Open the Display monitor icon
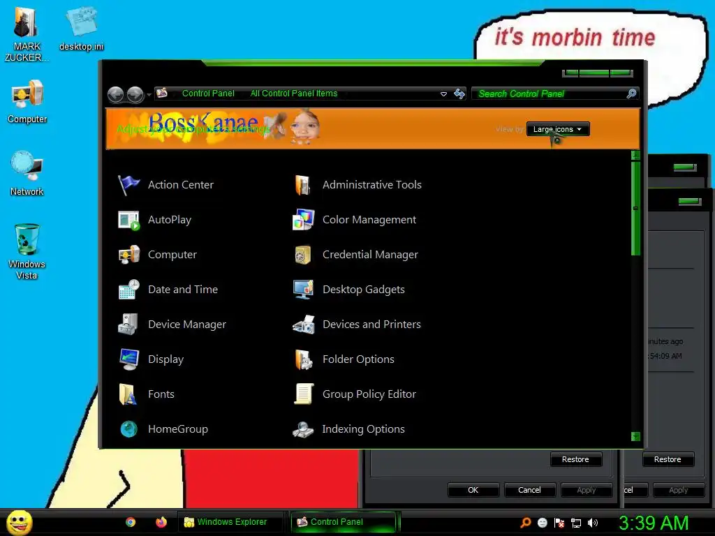Screen dimensions: 715x536 pyautogui.click(x=128, y=359)
